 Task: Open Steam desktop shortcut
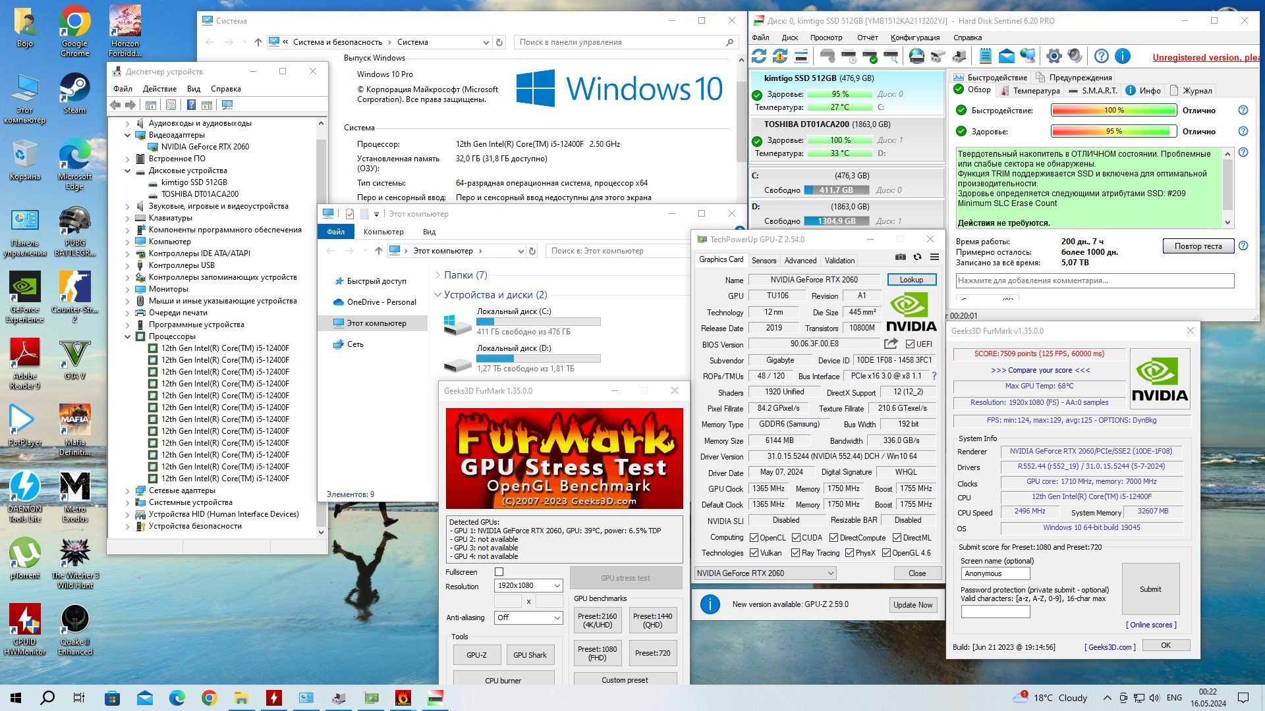(74, 93)
